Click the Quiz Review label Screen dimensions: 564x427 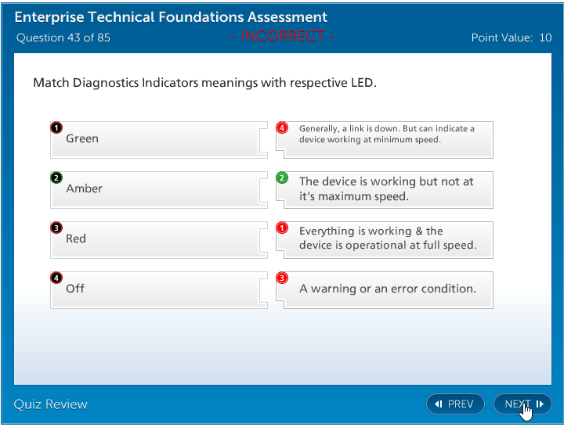[x=51, y=404]
